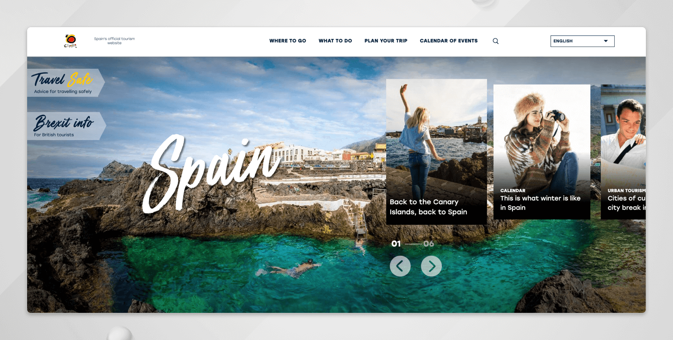Advance carousel with right arrow button
This screenshot has height=340, width=673.
click(x=431, y=266)
